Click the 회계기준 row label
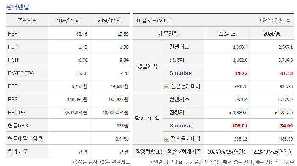The width and height of the screenshot is (297, 166). pyautogui.click(x=18, y=152)
